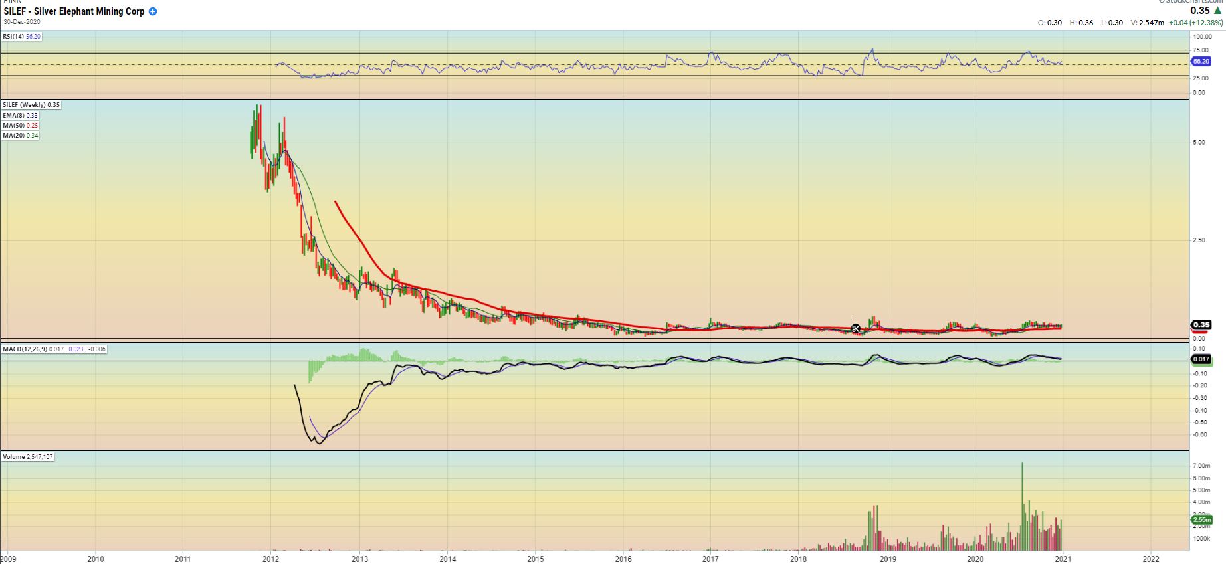Click the 2021 year label on time axis
1226x564 pixels.
coord(1063,559)
